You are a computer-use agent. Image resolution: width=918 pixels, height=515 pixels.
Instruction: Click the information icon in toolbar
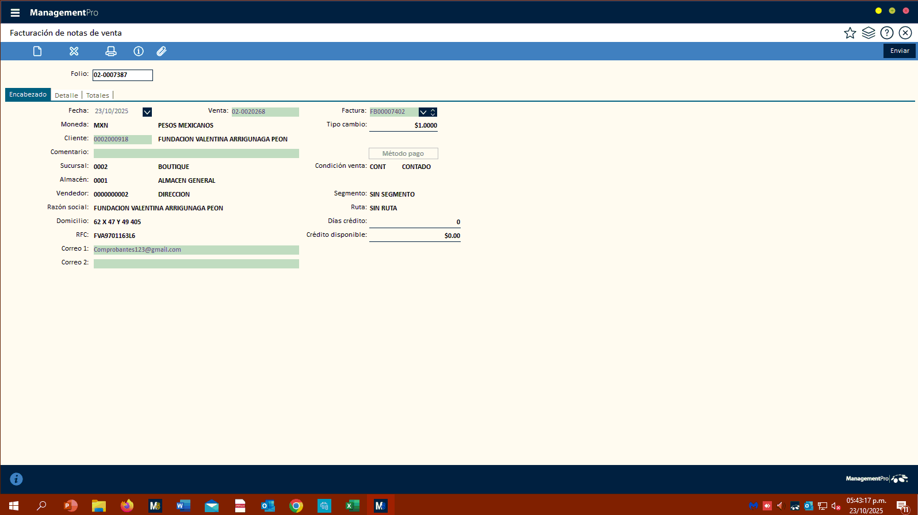click(x=139, y=51)
